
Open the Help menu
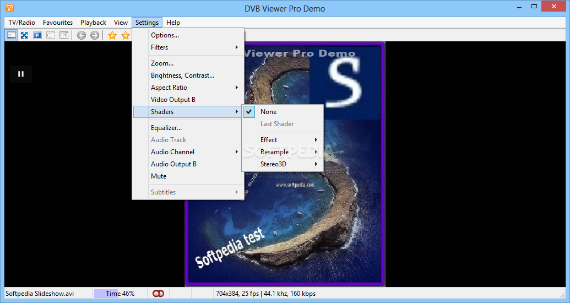coord(173,23)
